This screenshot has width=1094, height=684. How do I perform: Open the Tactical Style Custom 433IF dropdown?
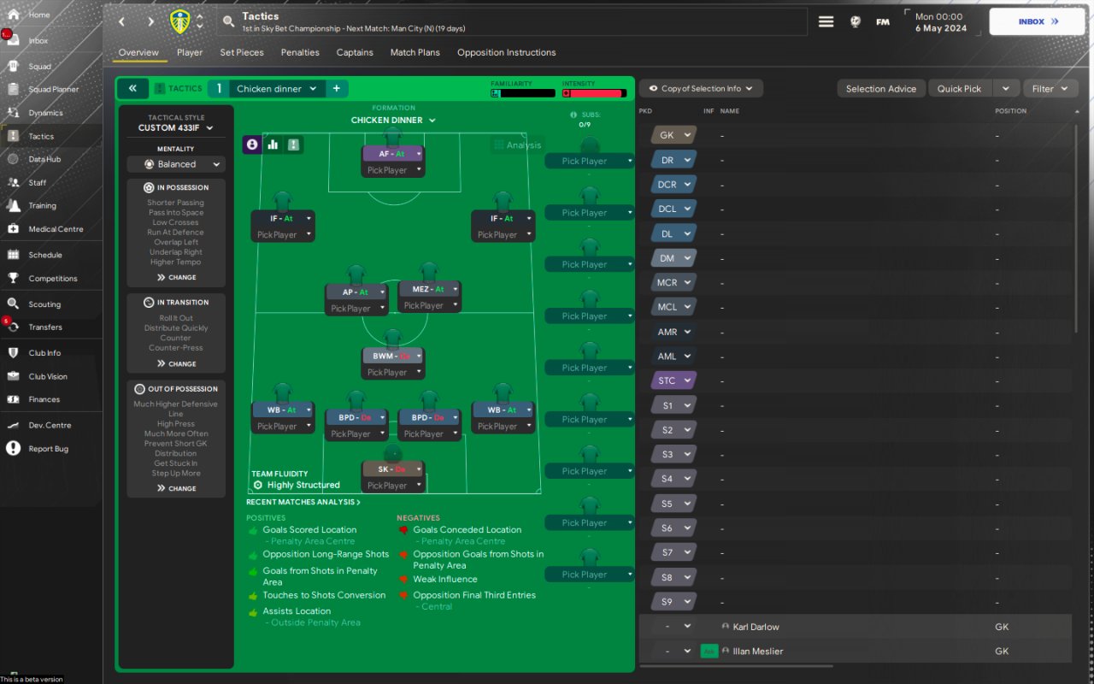176,128
